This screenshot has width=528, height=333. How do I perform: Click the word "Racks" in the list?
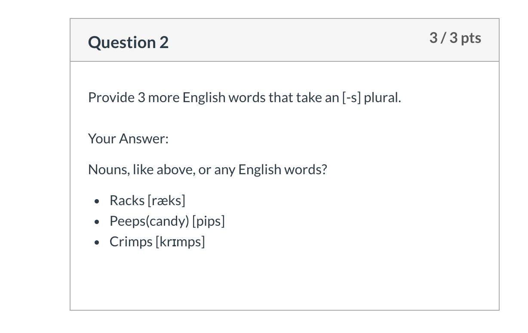(x=127, y=200)
